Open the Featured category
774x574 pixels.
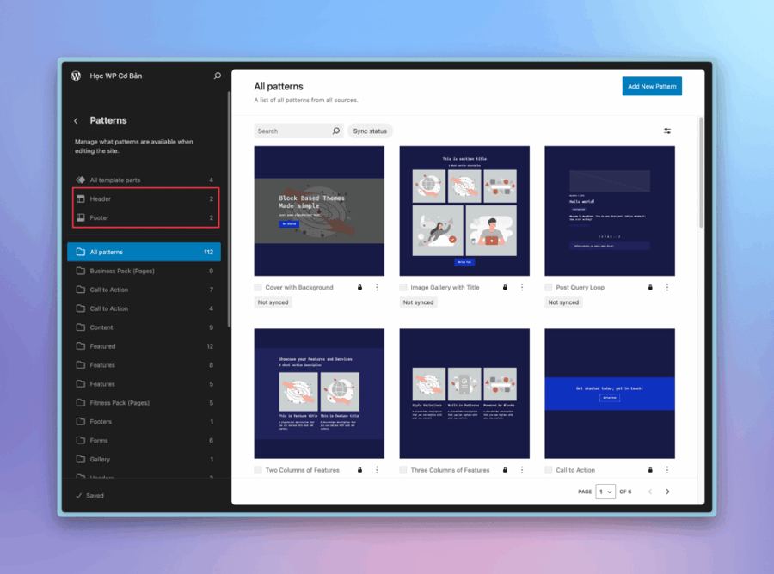(144, 346)
